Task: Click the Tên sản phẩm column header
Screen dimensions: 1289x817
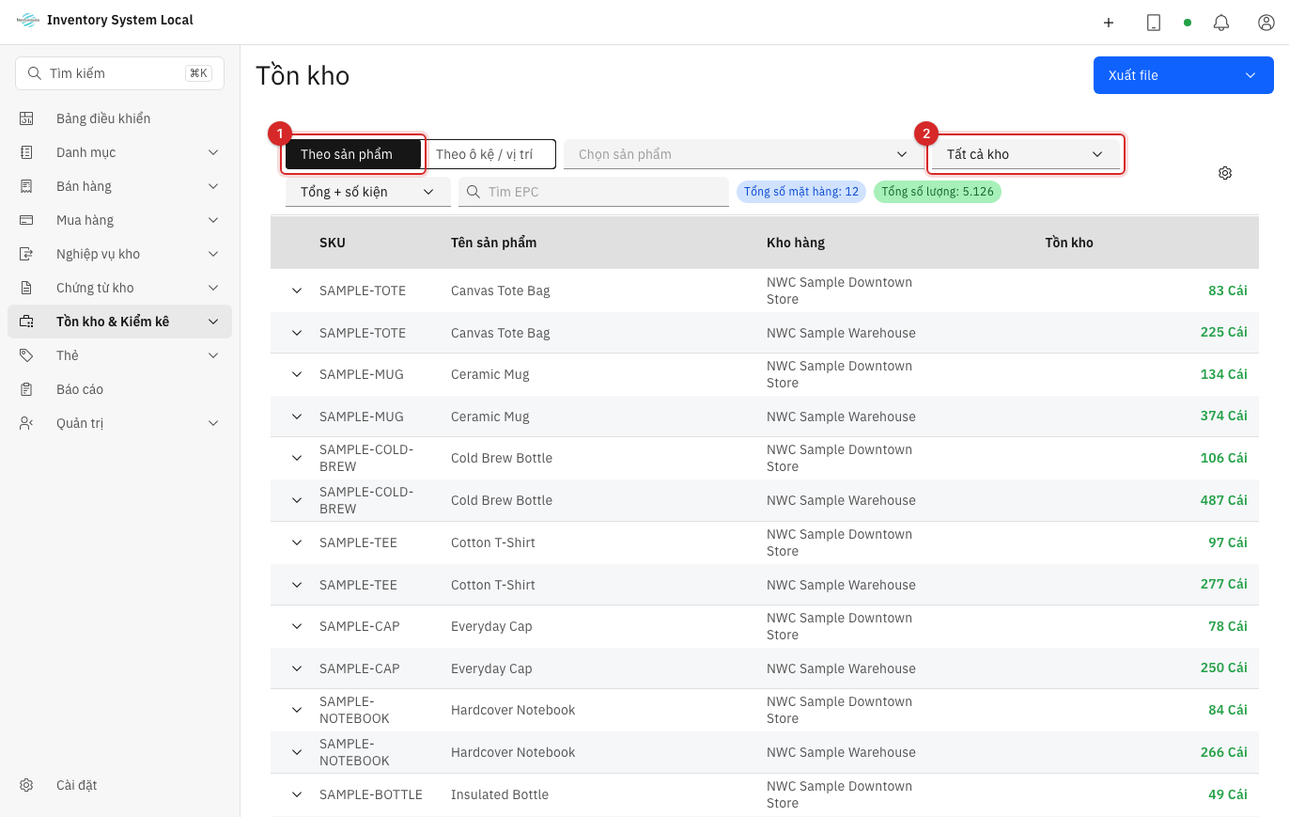Action: [494, 243]
